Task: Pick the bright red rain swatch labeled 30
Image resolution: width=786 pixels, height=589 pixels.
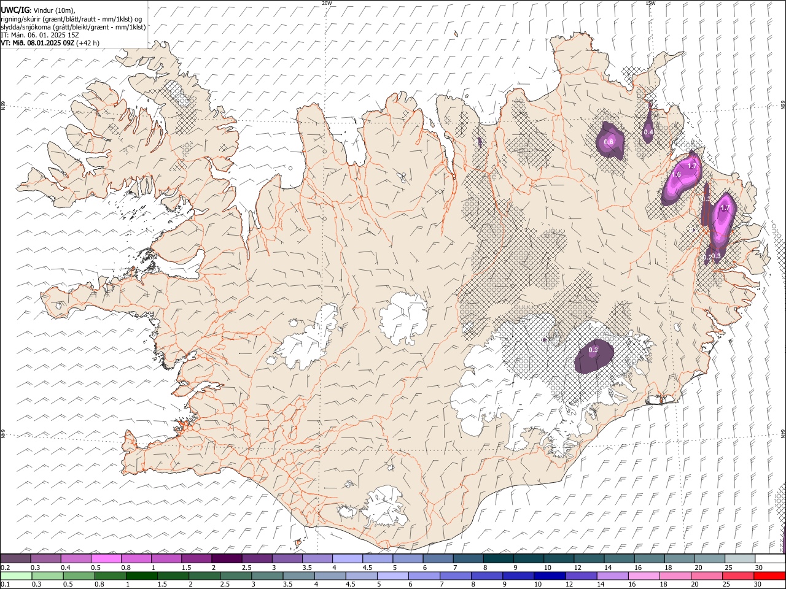Action: click(x=769, y=576)
